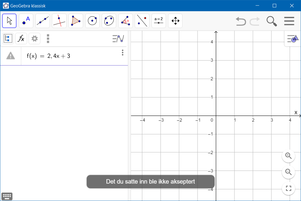
Task: Select the Angle tool
Action: click(125, 21)
